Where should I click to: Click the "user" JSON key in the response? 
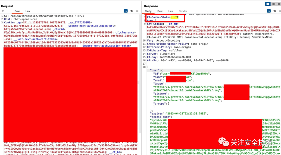154,70
